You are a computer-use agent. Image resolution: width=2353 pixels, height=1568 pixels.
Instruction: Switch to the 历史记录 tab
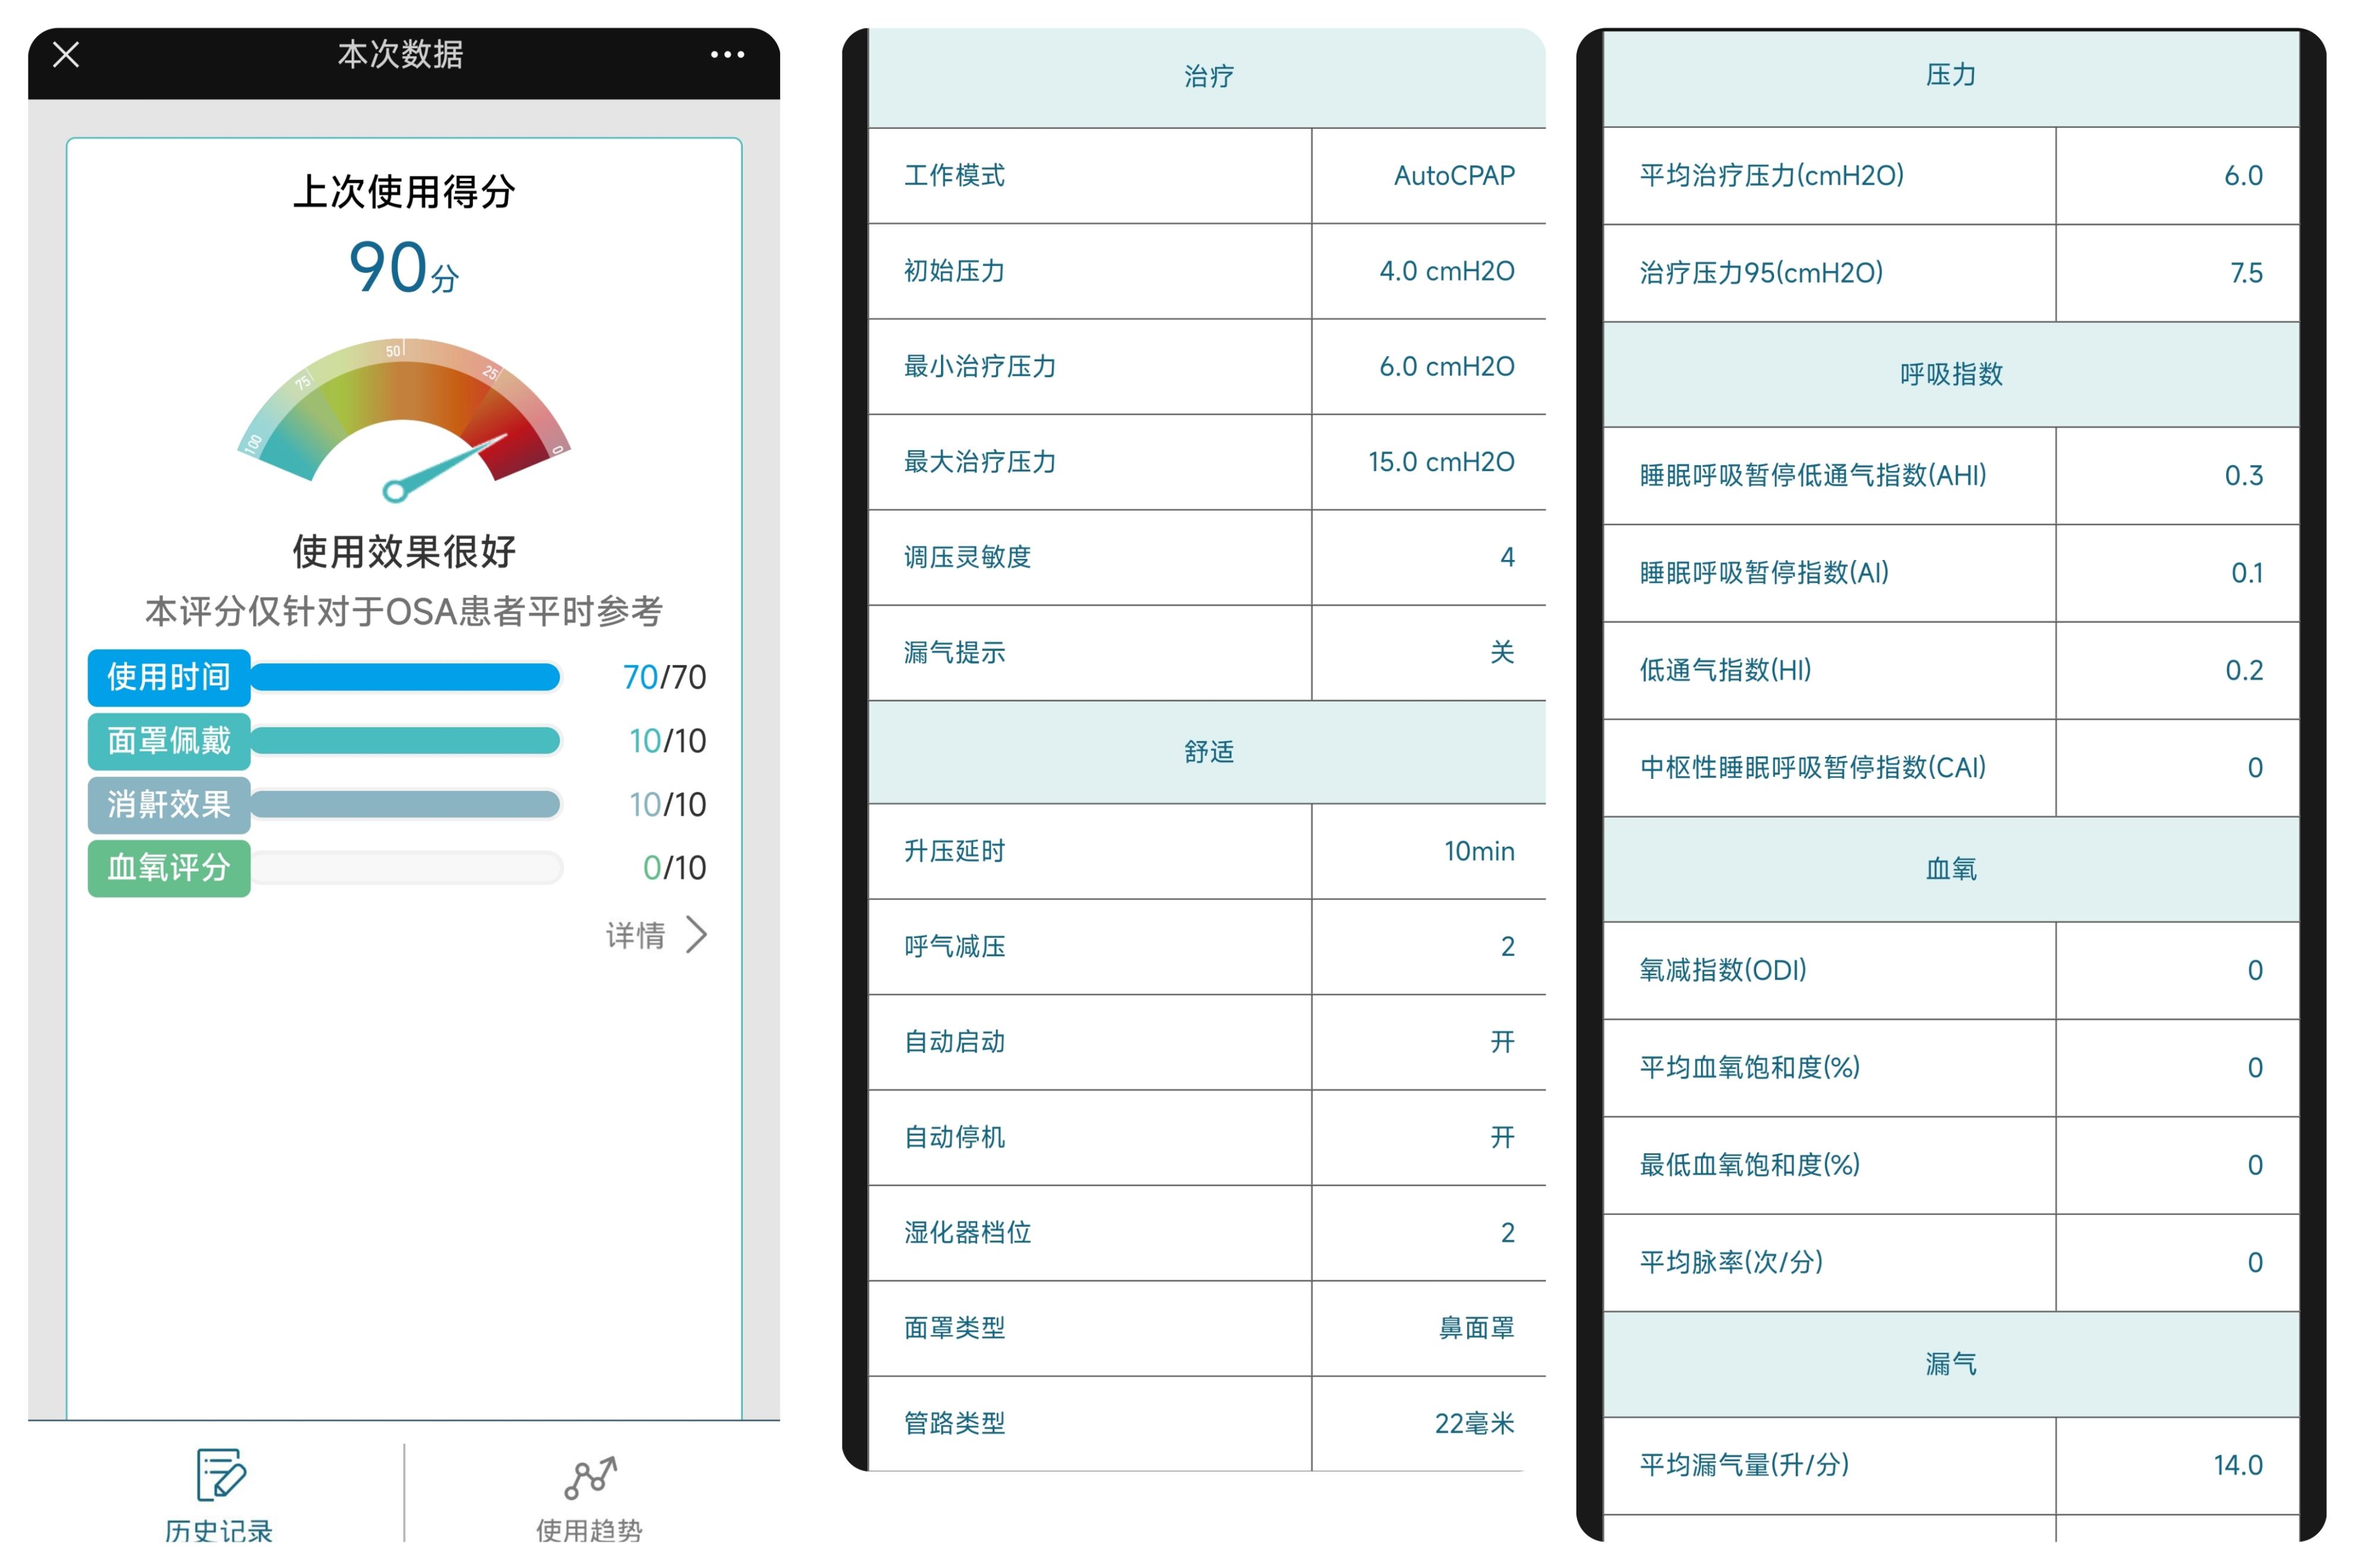[220, 1500]
